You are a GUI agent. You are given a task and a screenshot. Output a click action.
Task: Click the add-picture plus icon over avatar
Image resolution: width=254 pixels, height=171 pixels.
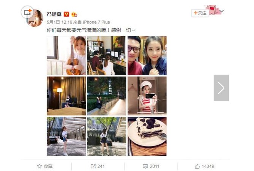coord(27,12)
